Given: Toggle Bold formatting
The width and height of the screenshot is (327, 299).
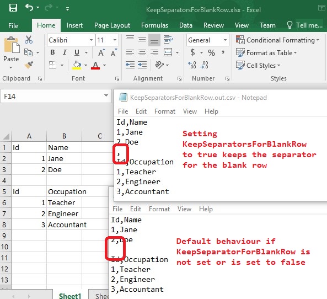Looking at the screenshot, I should pyautogui.click(x=52, y=52).
